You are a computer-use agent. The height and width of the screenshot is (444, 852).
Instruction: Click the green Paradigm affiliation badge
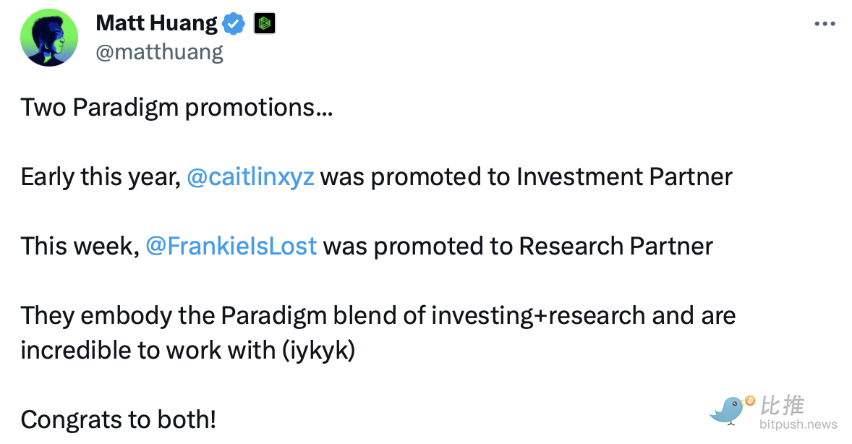click(265, 24)
